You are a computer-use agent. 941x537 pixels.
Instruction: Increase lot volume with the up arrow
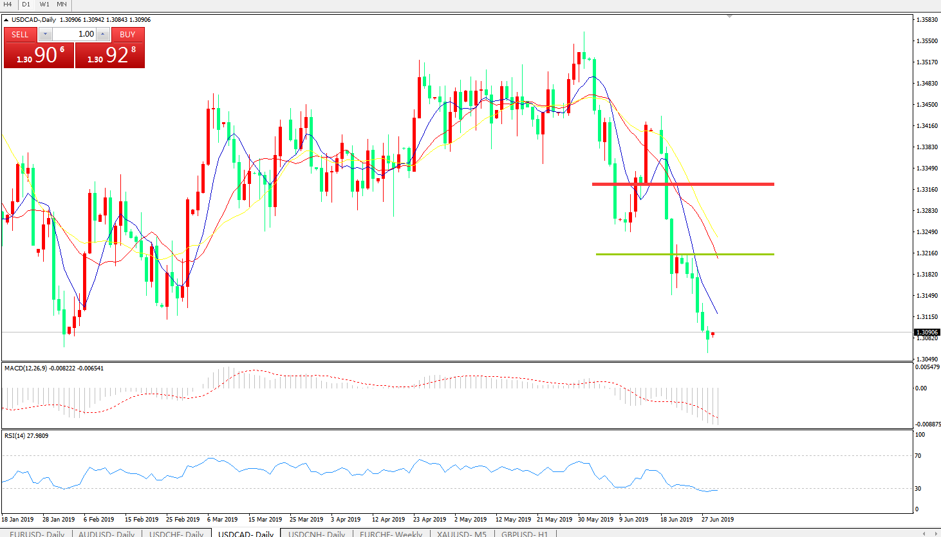tap(103, 34)
